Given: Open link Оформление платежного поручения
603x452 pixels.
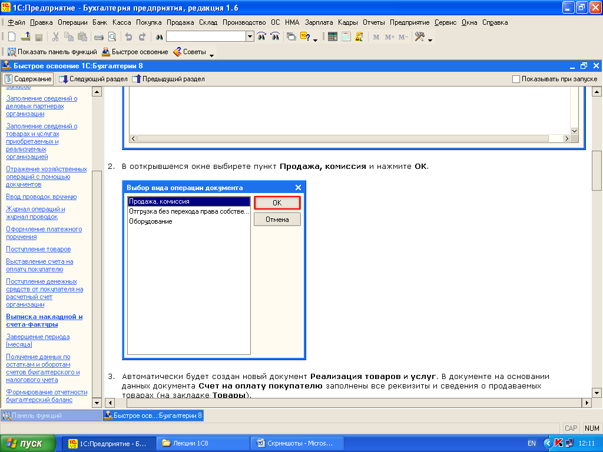Looking at the screenshot, I should coord(44,233).
